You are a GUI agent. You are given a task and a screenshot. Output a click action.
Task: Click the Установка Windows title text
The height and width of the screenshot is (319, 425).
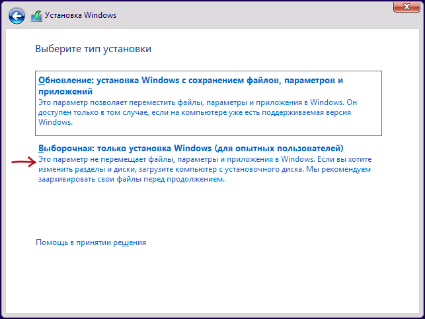click(81, 15)
